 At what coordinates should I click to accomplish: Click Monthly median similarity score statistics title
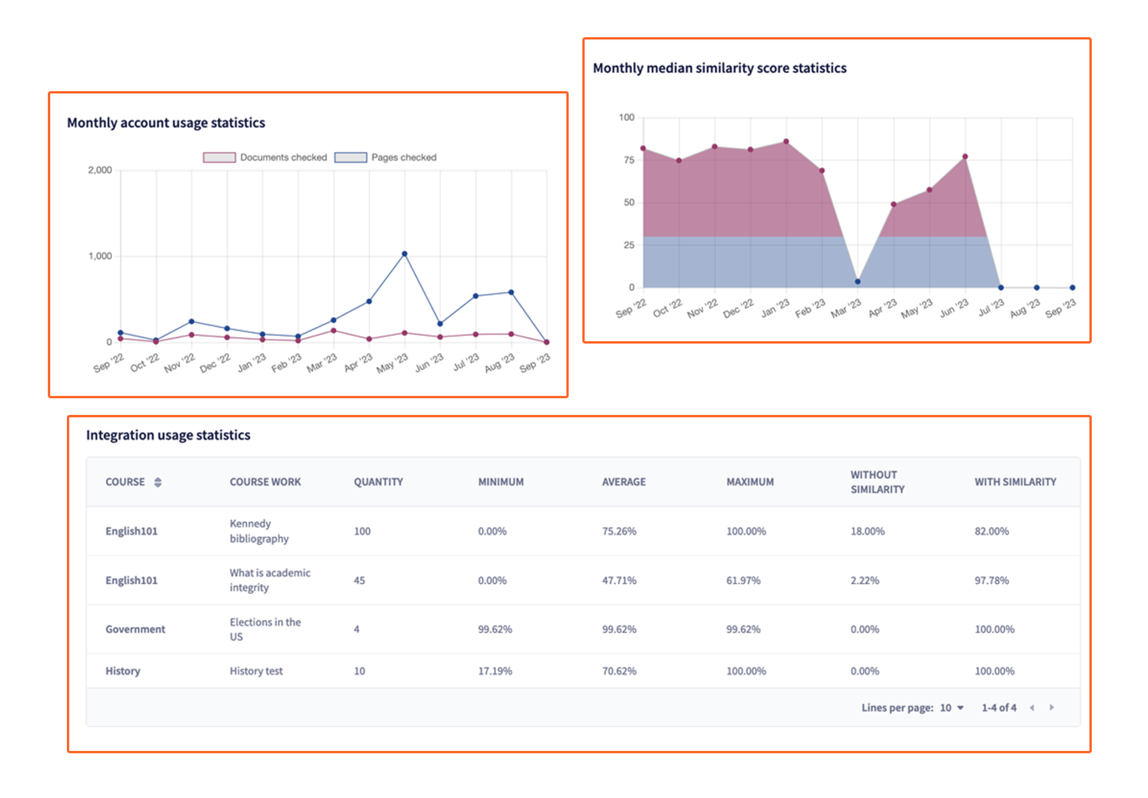[x=719, y=68]
